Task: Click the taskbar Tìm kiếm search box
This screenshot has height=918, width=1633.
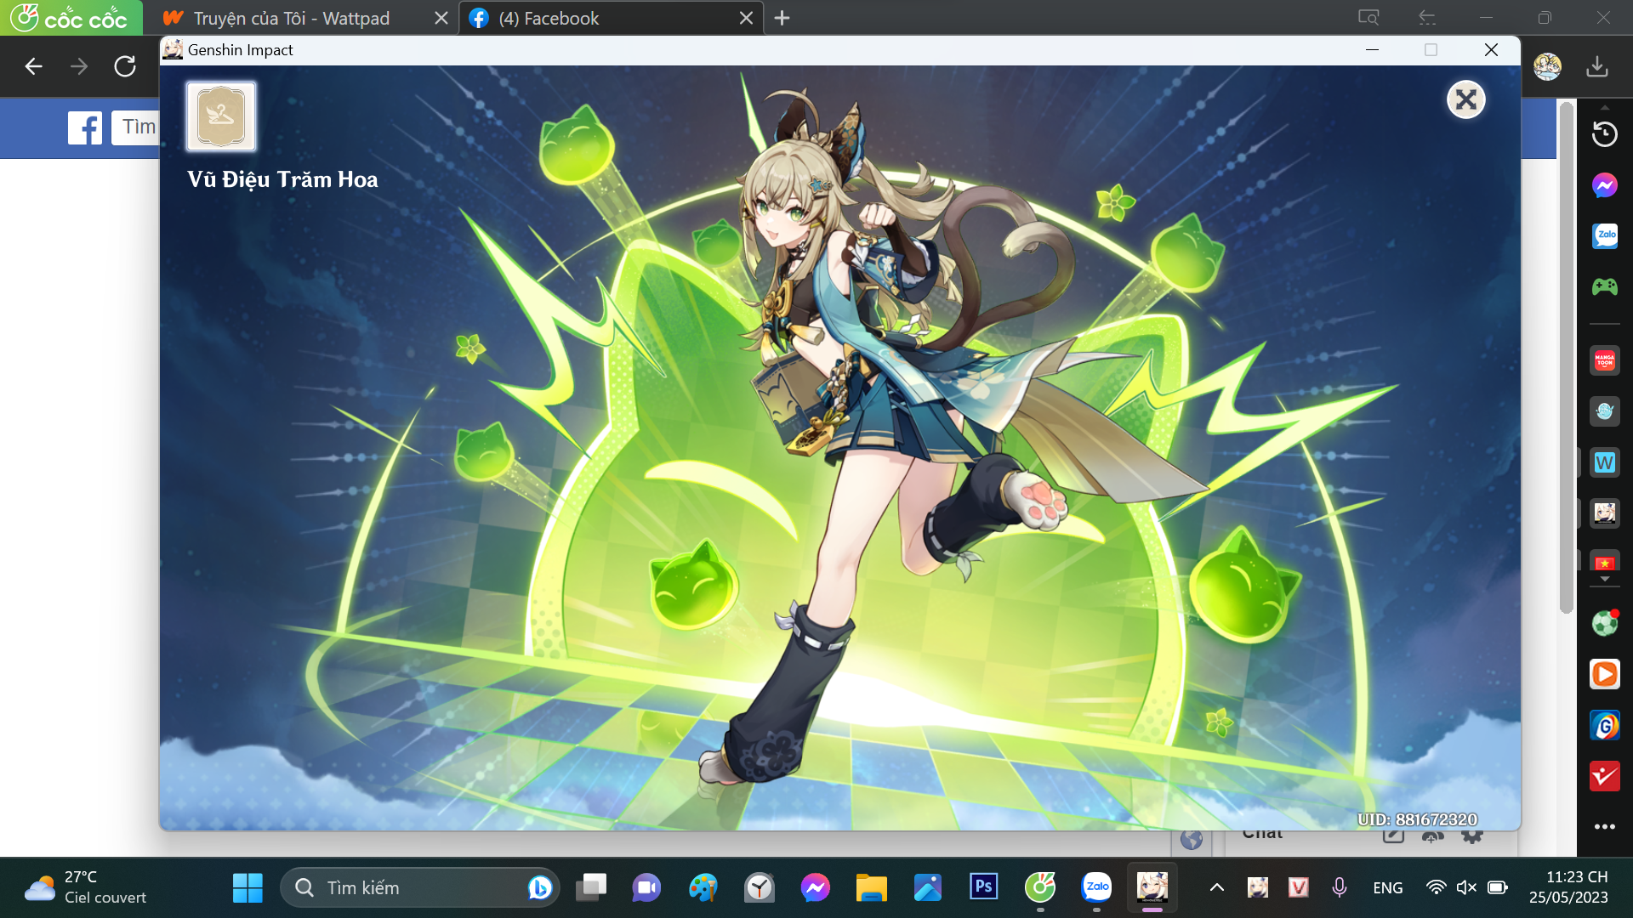Action: (419, 888)
